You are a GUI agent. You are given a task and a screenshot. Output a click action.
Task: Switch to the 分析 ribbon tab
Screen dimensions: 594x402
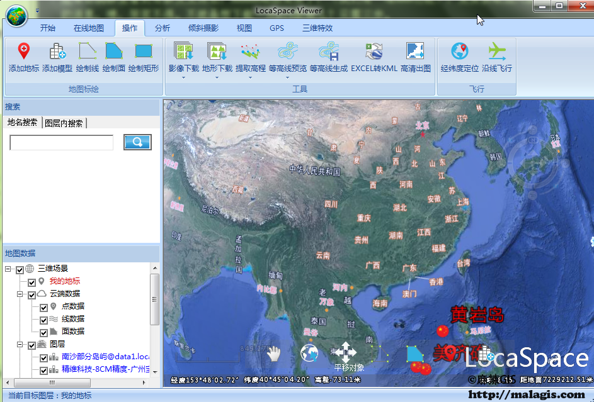coord(163,28)
